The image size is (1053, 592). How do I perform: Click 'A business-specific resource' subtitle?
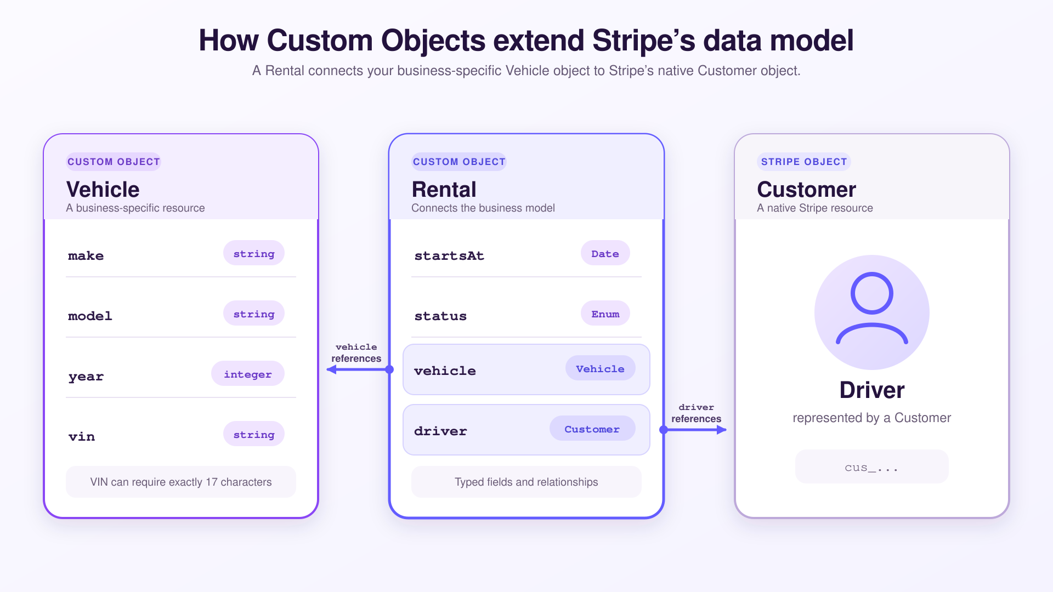(x=135, y=208)
